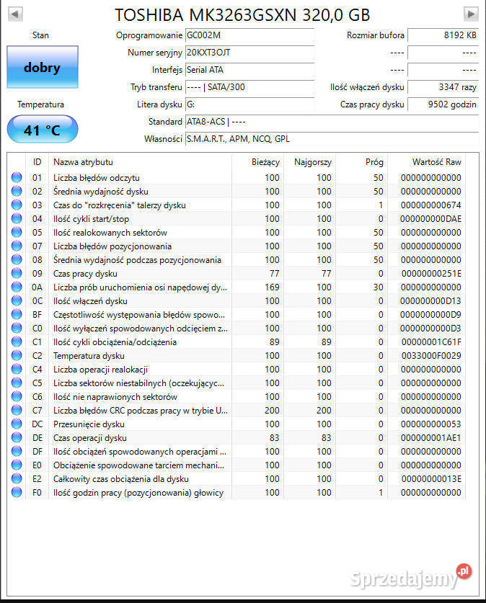
Task: Select serial number field 20KXT3OJT
Action: tap(249, 53)
